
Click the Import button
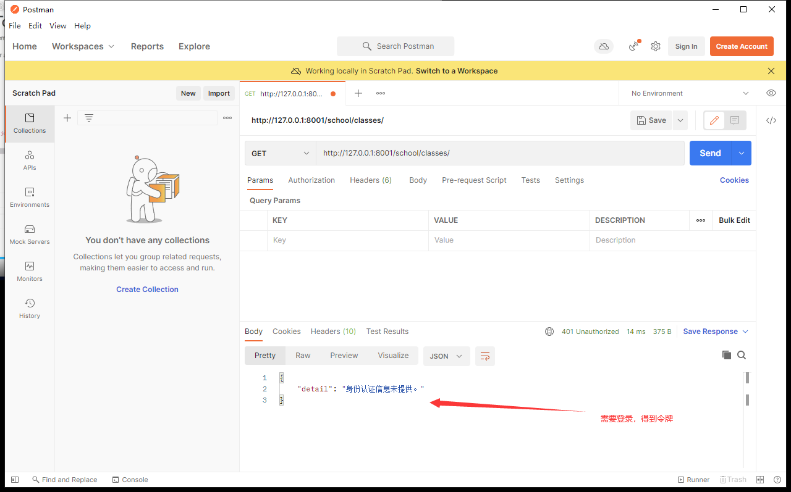[x=219, y=93]
